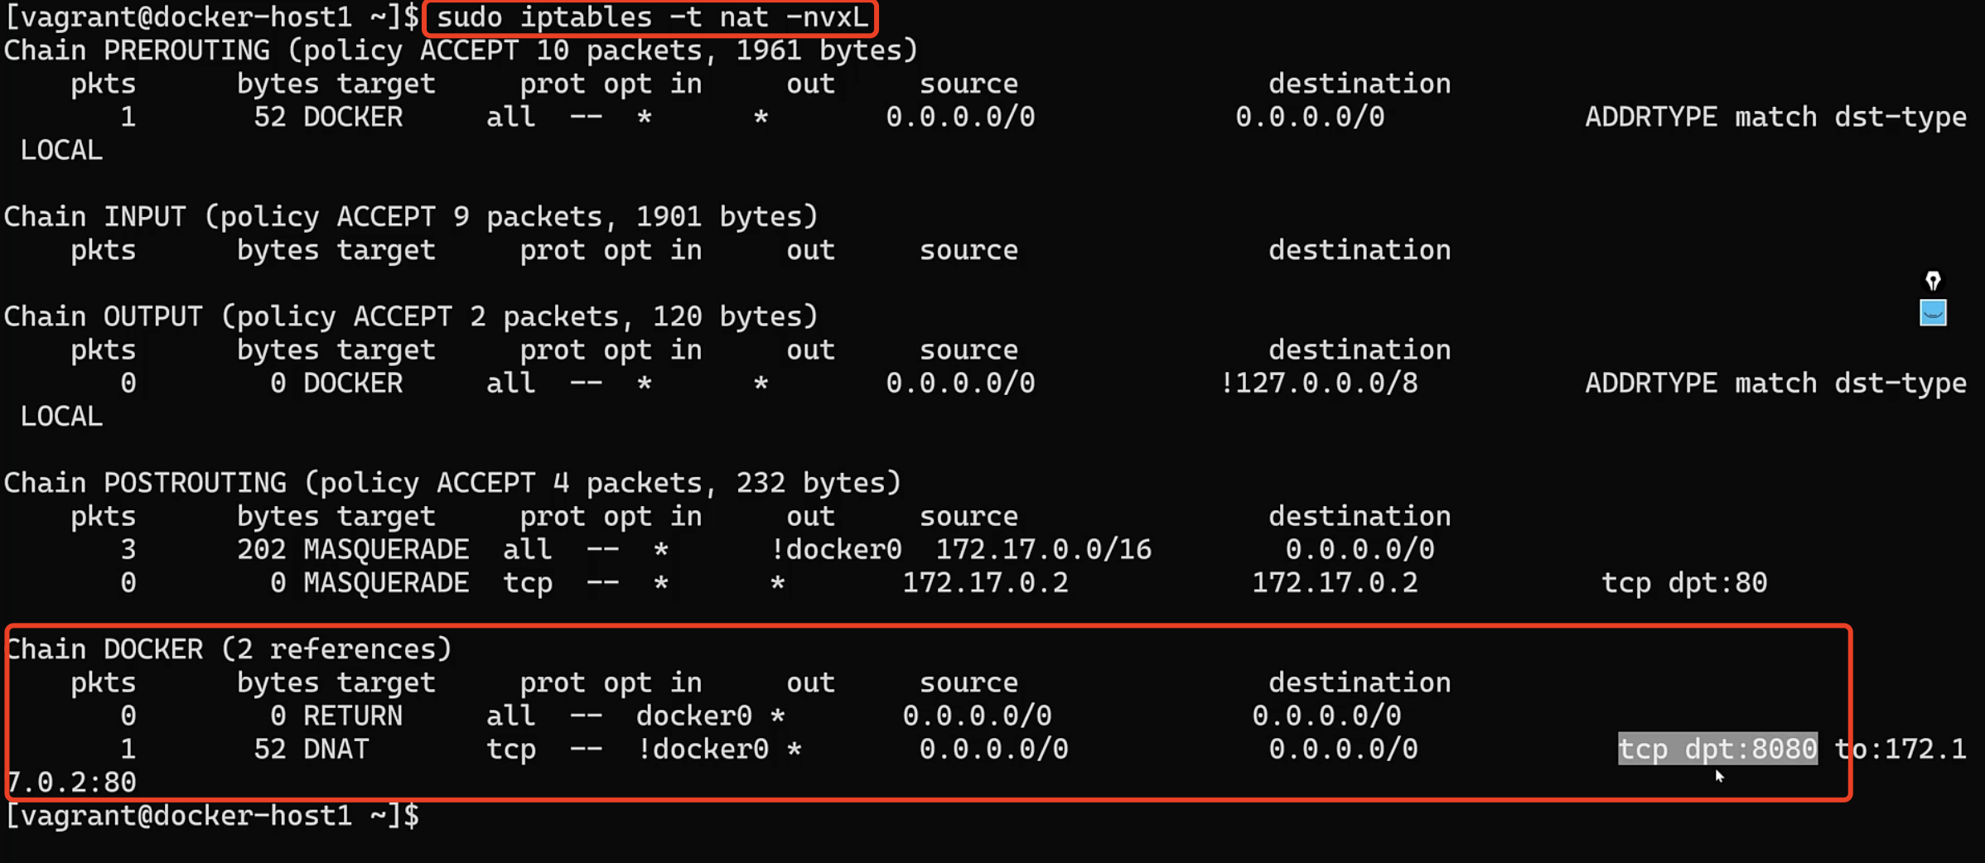The width and height of the screenshot is (1985, 863).
Task: Click the 'destination' header under Chain INPUT
Action: (1360, 250)
